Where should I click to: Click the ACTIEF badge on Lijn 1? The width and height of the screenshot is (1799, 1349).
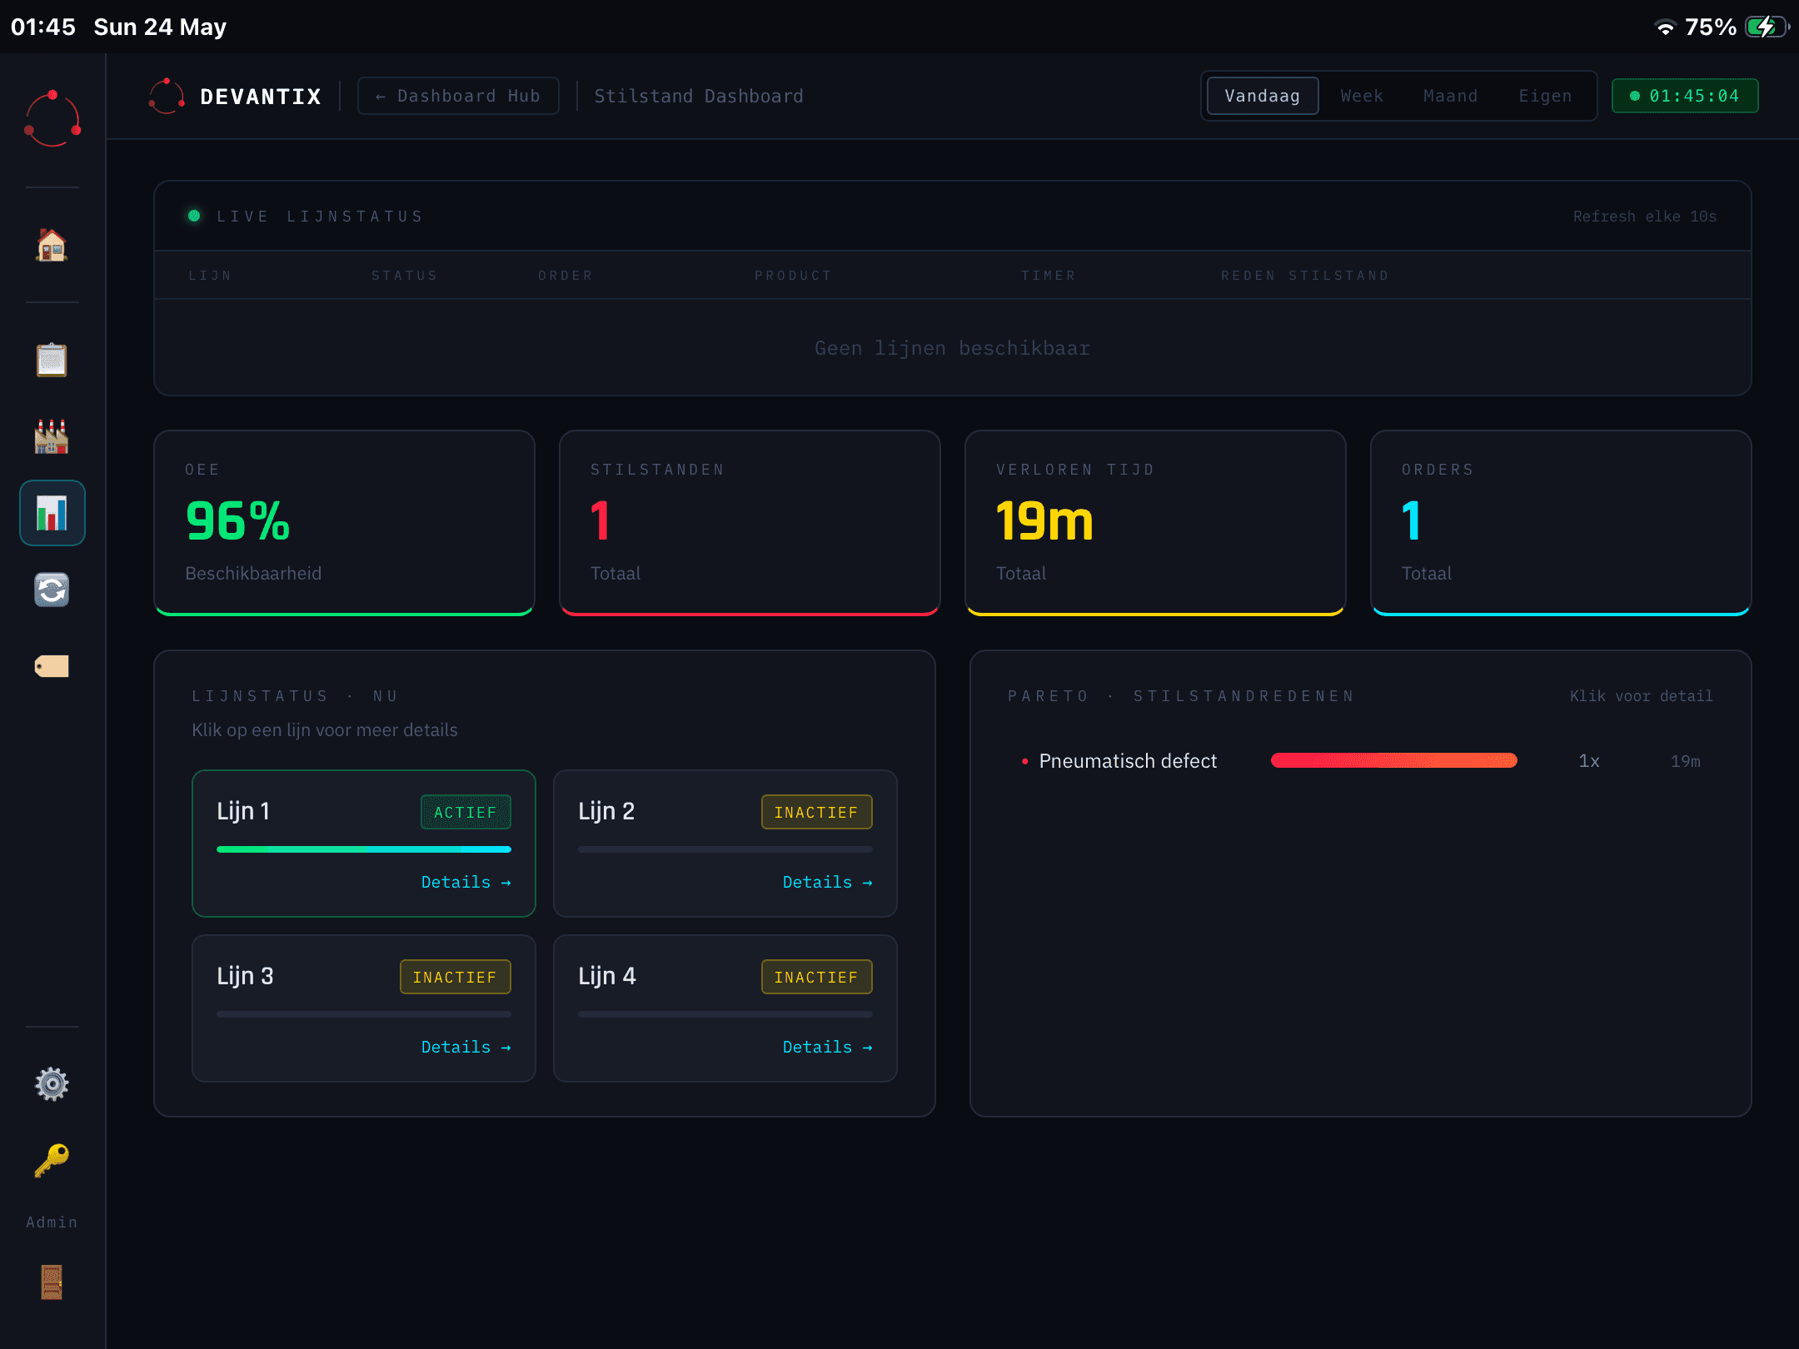click(466, 812)
